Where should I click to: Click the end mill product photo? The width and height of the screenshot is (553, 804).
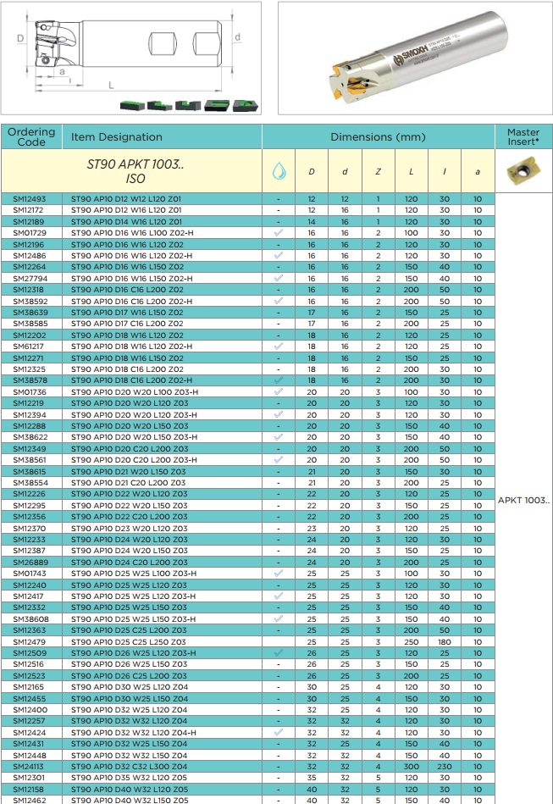(415, 58)
